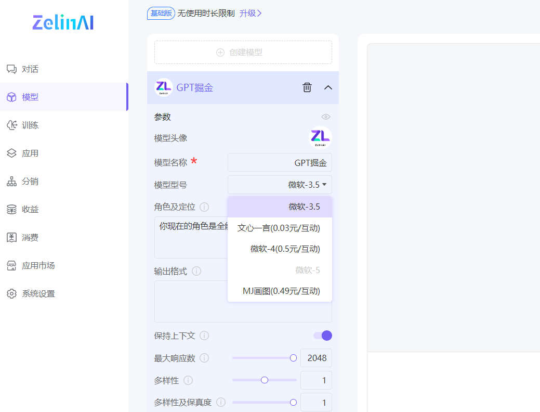Click the 多样性及保真度 value field
Screen dimensions: 540x412
[x=316, y=402]
